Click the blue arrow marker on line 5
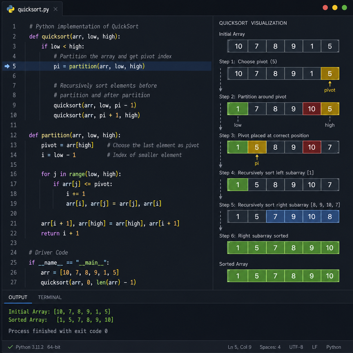Screen dimensions: 353x353 point(7,66)
